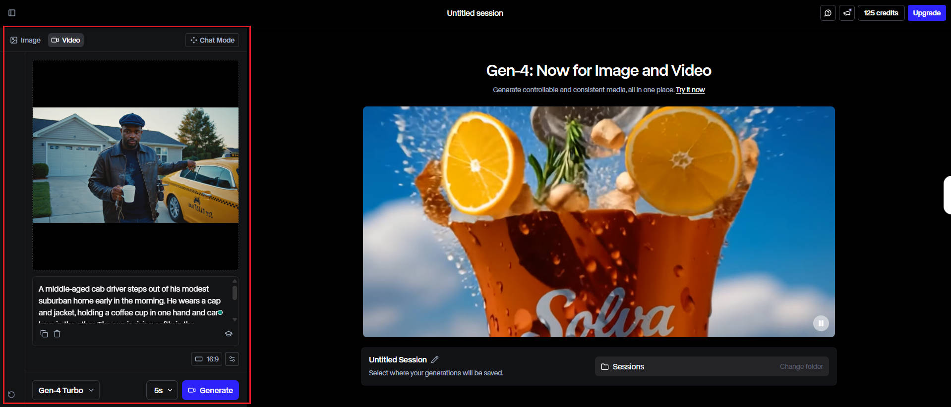Click the Generate button
Viewport: 951px width, 407px height.
(210, 390)
